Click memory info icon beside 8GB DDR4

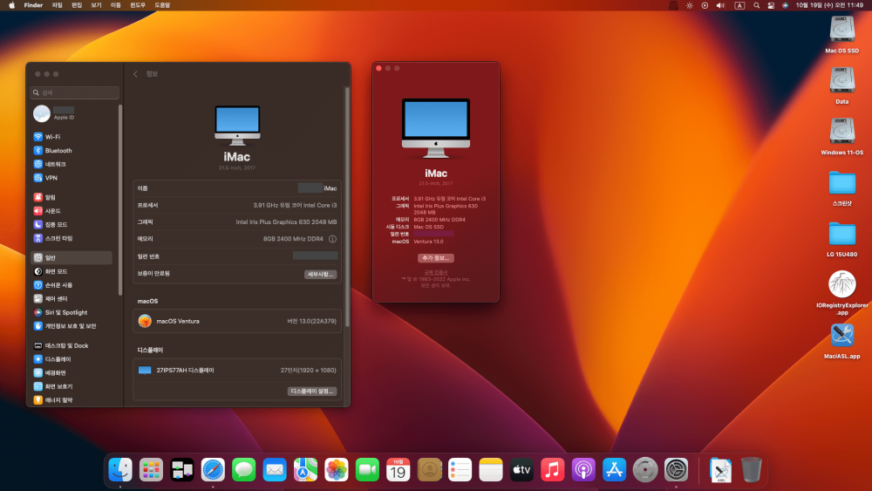332,239
